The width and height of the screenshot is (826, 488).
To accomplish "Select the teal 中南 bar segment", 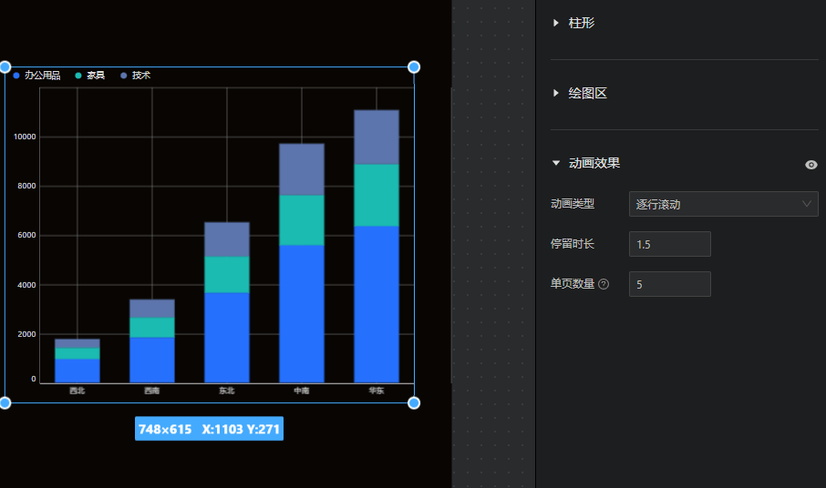I will click(x=301, y=220).
